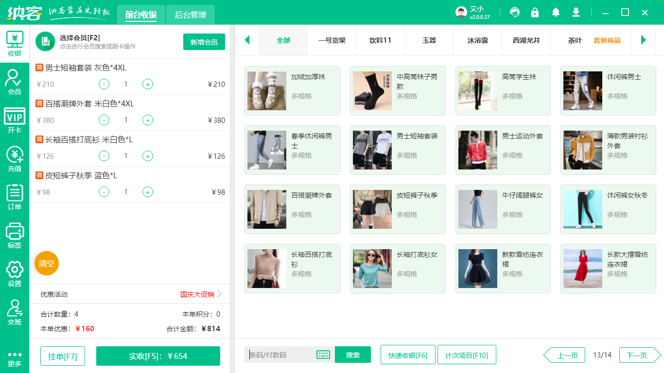Select the 长袖打底衫女 product card
Image resolution: width=664 pixels, height=373 pixels.
398,269
